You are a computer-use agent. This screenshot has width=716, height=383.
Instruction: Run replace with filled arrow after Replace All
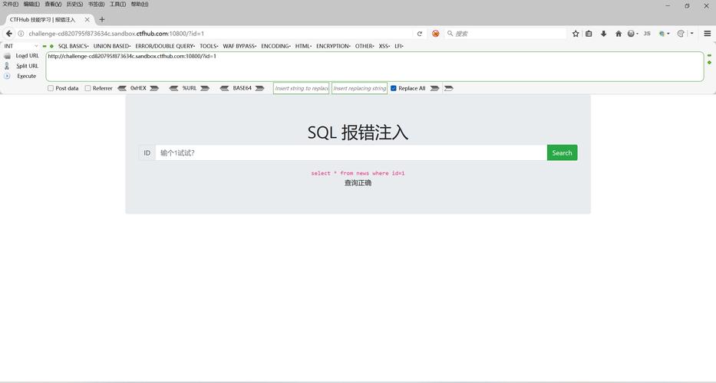[x=434, y=88]
